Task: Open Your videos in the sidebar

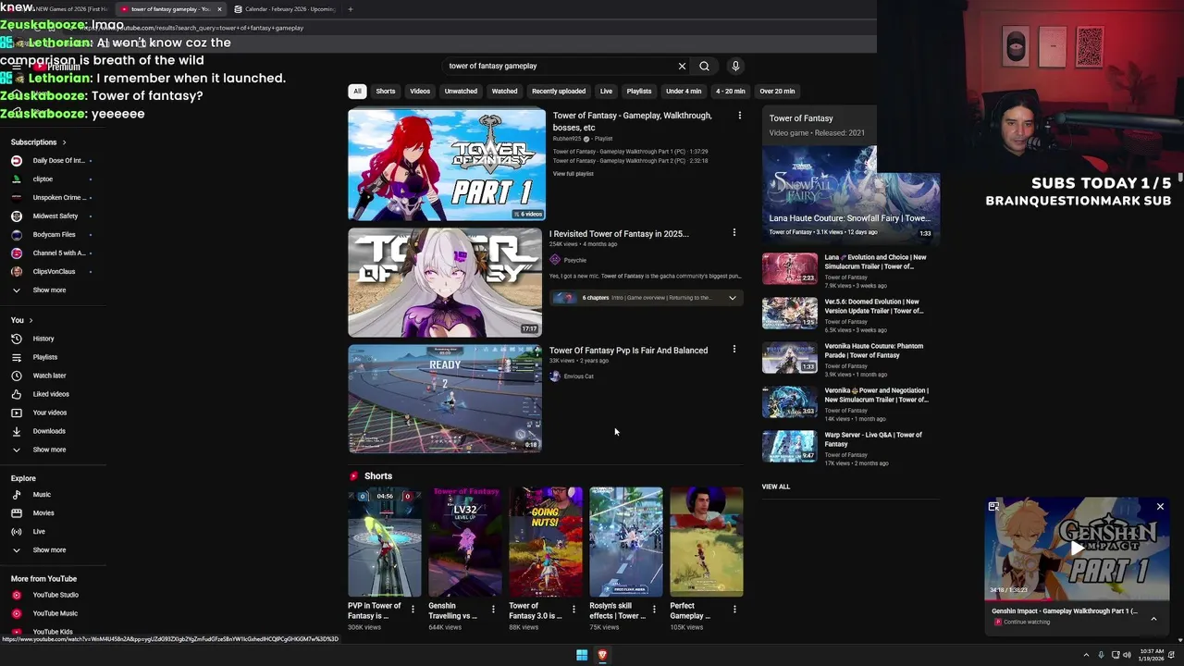Action: (50, 413)
